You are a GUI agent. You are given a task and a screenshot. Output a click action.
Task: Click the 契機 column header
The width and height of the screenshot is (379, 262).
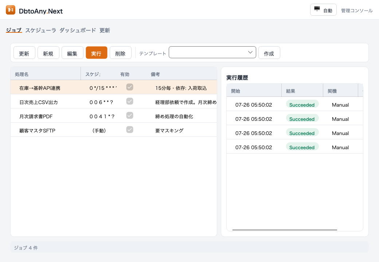340,91
